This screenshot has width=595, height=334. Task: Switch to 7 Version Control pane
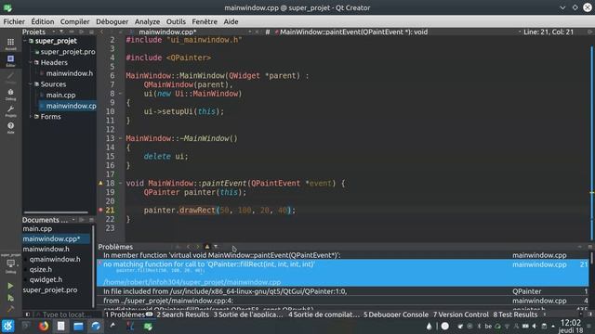461,315
